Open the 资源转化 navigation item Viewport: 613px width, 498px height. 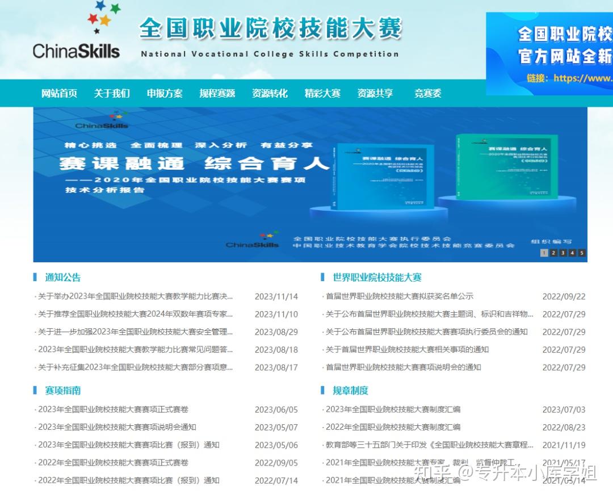tap(270, 93)
